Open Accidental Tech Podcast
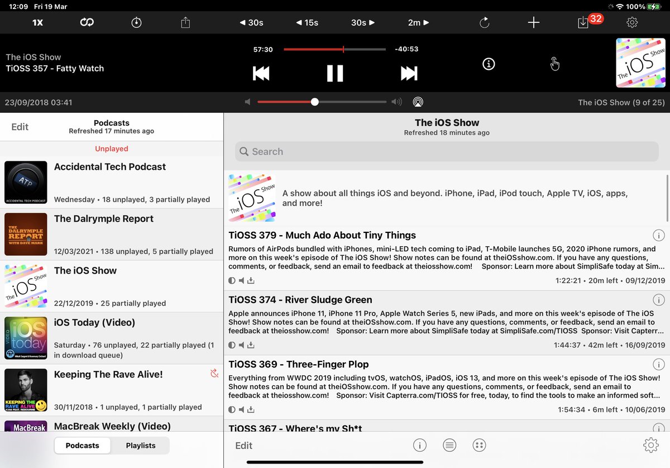 [112, 183]
